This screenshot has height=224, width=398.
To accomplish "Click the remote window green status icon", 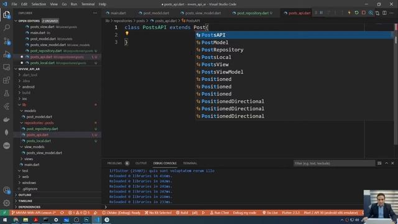I will pos(4,213).
